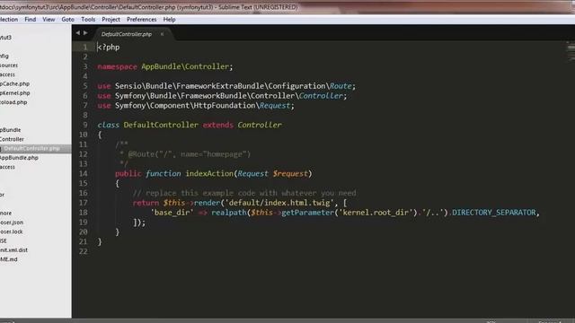Screen dimensions: 575x323
Task: Click the 'realpath' function call
Action: [229, 213]
